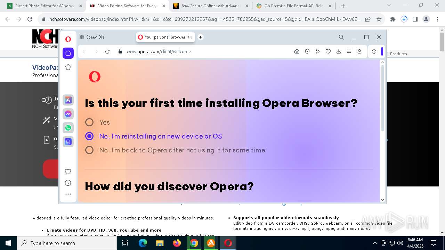Open the volume control in system tray

click(400, 243)
